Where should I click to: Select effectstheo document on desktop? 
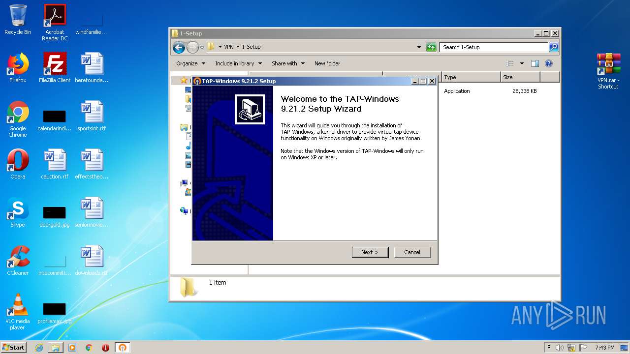92,164
